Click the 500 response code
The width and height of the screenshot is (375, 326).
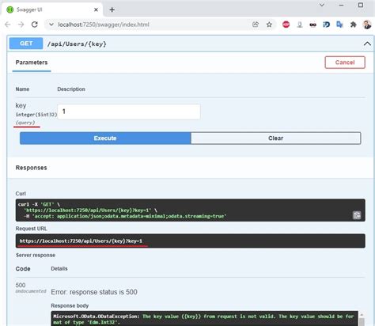(21, 285)
